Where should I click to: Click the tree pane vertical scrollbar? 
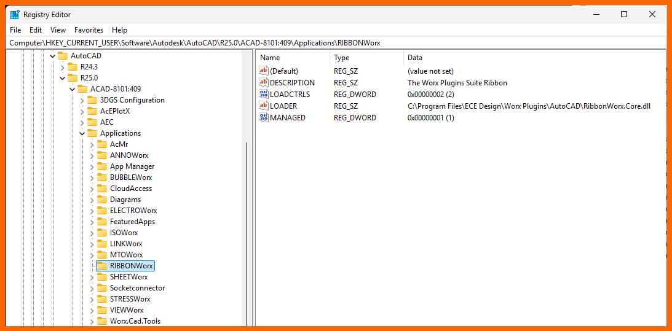pyautogui.click(x=247, y=234)
